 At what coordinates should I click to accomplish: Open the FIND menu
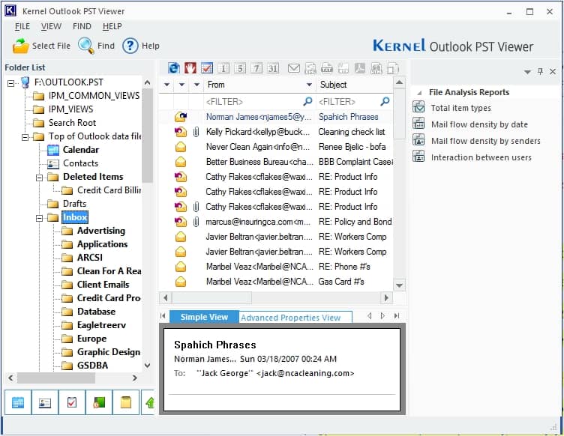pos(82,26)
